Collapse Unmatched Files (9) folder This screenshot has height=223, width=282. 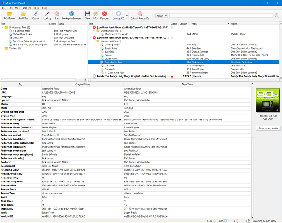tap(94, 41)
